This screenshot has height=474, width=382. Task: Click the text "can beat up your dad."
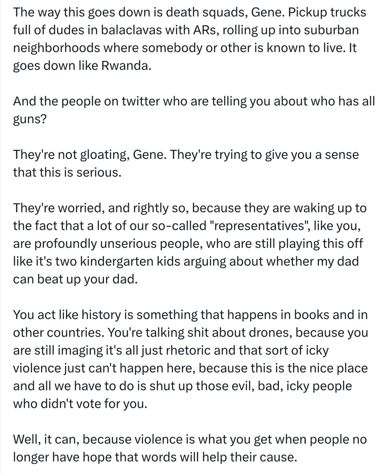pyautogui.click(x=75, y=279)
